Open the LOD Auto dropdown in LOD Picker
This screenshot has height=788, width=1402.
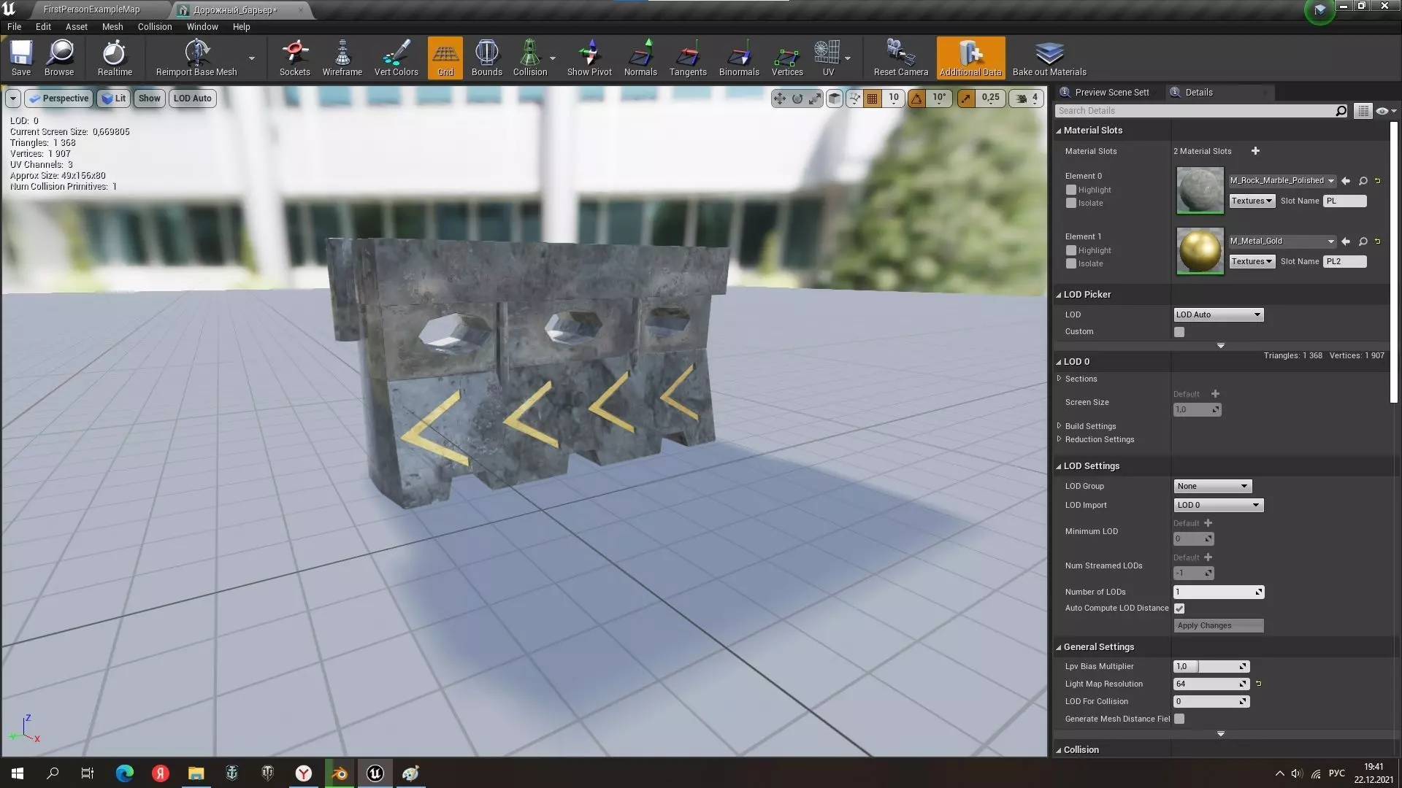coord(1217,314)
